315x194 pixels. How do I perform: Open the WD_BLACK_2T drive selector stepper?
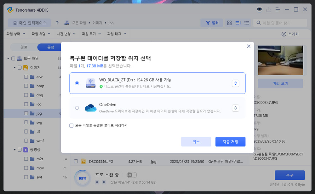(235, 83)
